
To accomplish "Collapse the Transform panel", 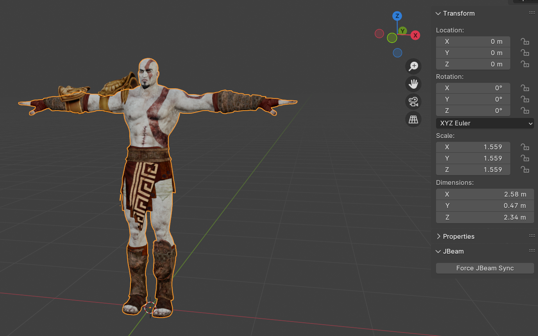I will pos(438,13).
